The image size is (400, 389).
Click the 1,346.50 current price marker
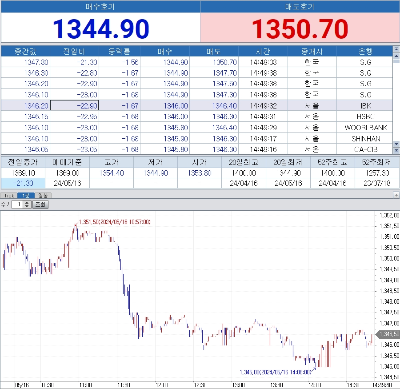click(388, 334)
